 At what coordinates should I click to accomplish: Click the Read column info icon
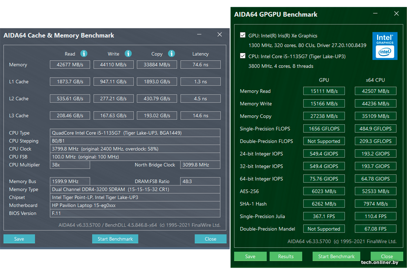click(84, 54)
